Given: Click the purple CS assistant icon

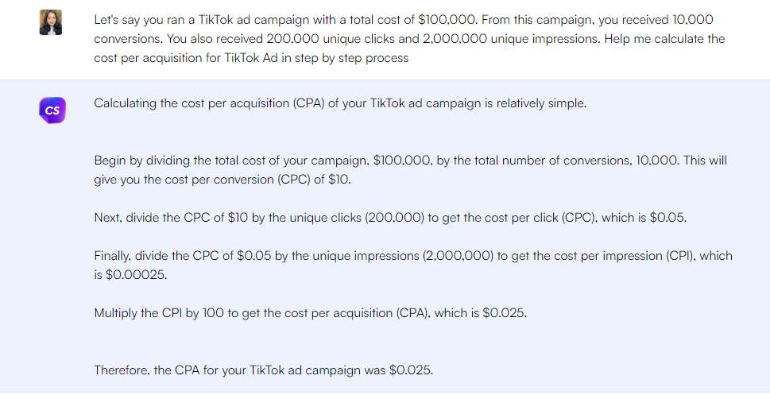Looking at the screenshot, I should pyautogui.click(x=52, y=110).
